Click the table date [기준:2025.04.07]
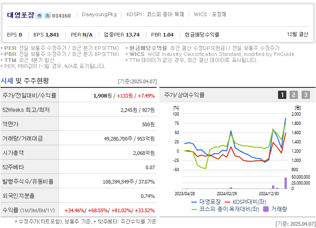Screen dimensions: 316x228 coord(137,81)
